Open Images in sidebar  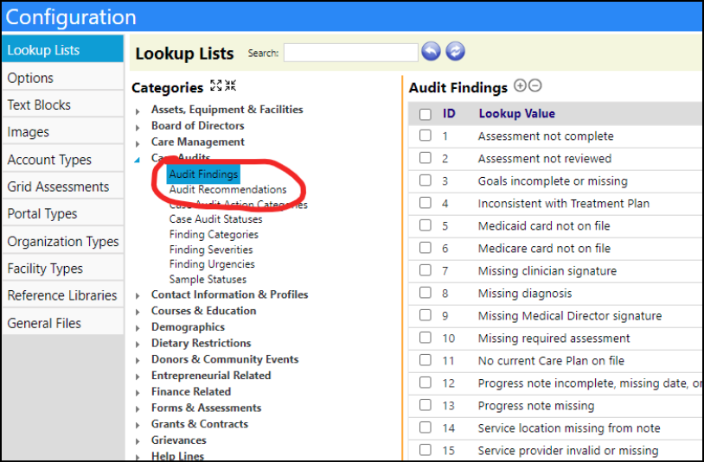(x=63, y=132)
